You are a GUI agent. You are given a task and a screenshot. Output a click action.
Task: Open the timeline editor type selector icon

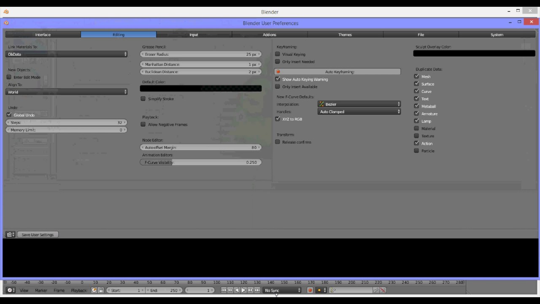[x=11, y=290]
